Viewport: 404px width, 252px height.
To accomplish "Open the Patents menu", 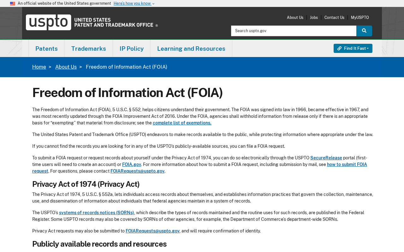I will pos(46,49).
